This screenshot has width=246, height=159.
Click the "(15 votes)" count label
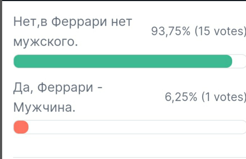click(x=220, y=31)
